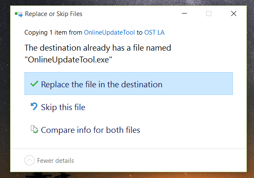Click the "OnlineUpdateTool.exe" file name text

[x=68, y=59]
